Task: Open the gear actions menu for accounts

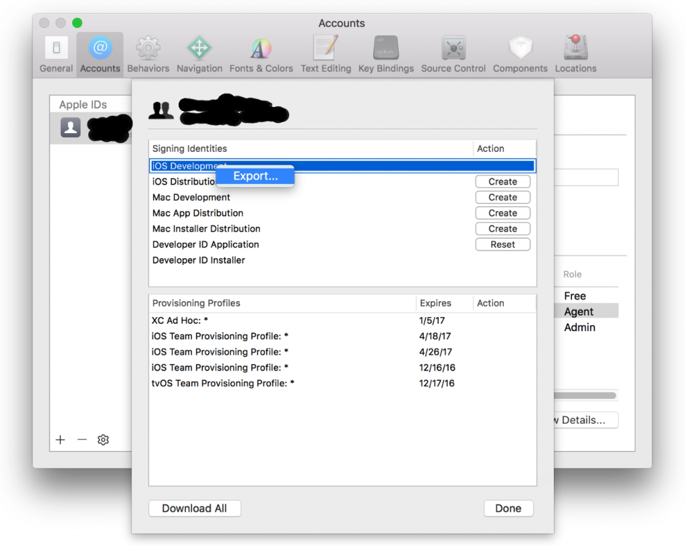Action: [x=103, y=440]
